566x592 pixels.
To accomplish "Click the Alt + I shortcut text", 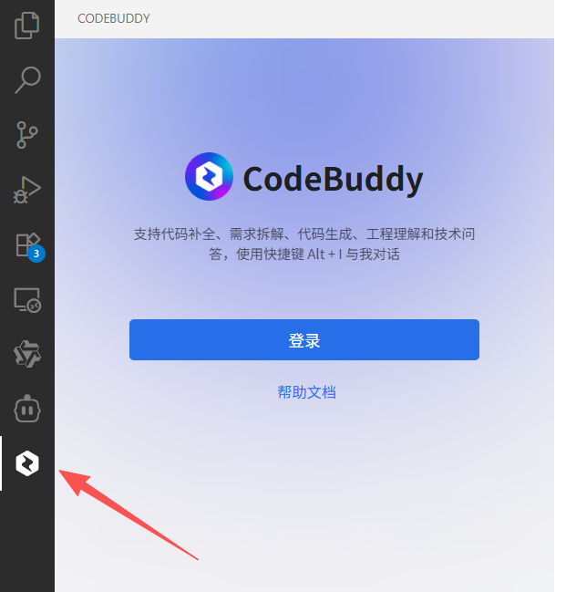I will click(324, 254).
